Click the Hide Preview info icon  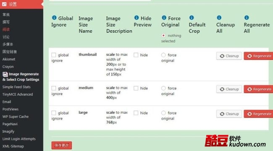click(x=136, y=18)
